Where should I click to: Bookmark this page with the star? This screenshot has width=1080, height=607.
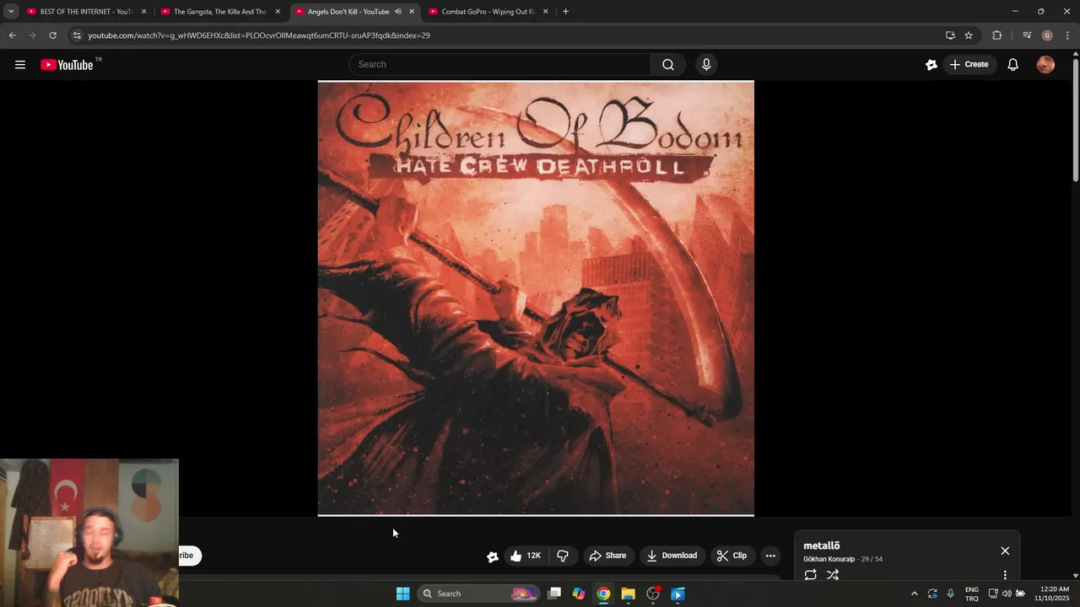969,35
